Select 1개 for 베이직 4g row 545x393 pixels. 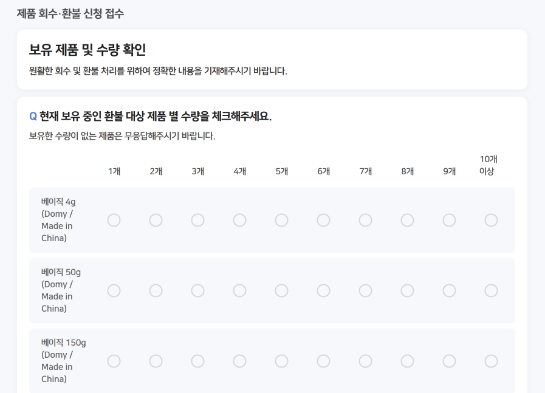[114, 220]
